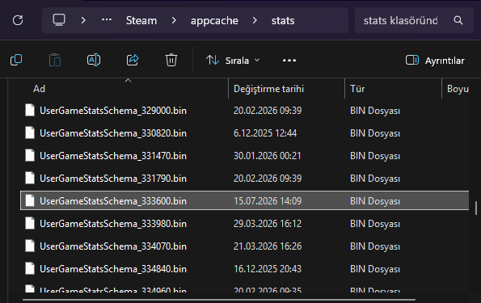Navigate to appcache folder in breadcrumb
This screenshot has height=303, width=481.
214,20
